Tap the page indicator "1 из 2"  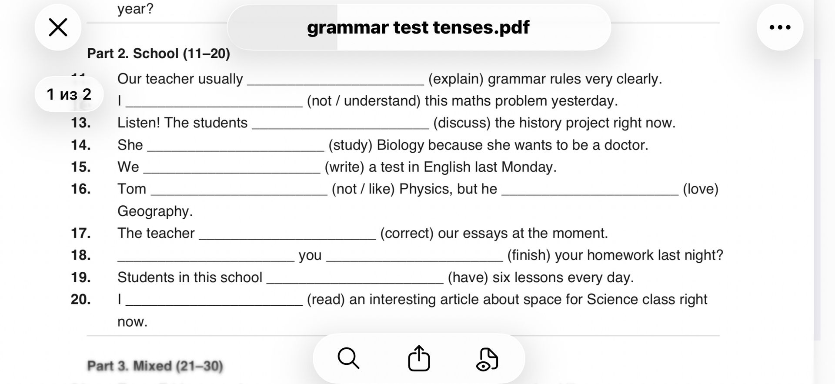[69, 94]
